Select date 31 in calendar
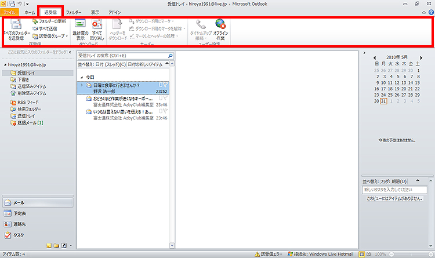The width and height of the screenshot is (435, 258). [x=383, y=101]
